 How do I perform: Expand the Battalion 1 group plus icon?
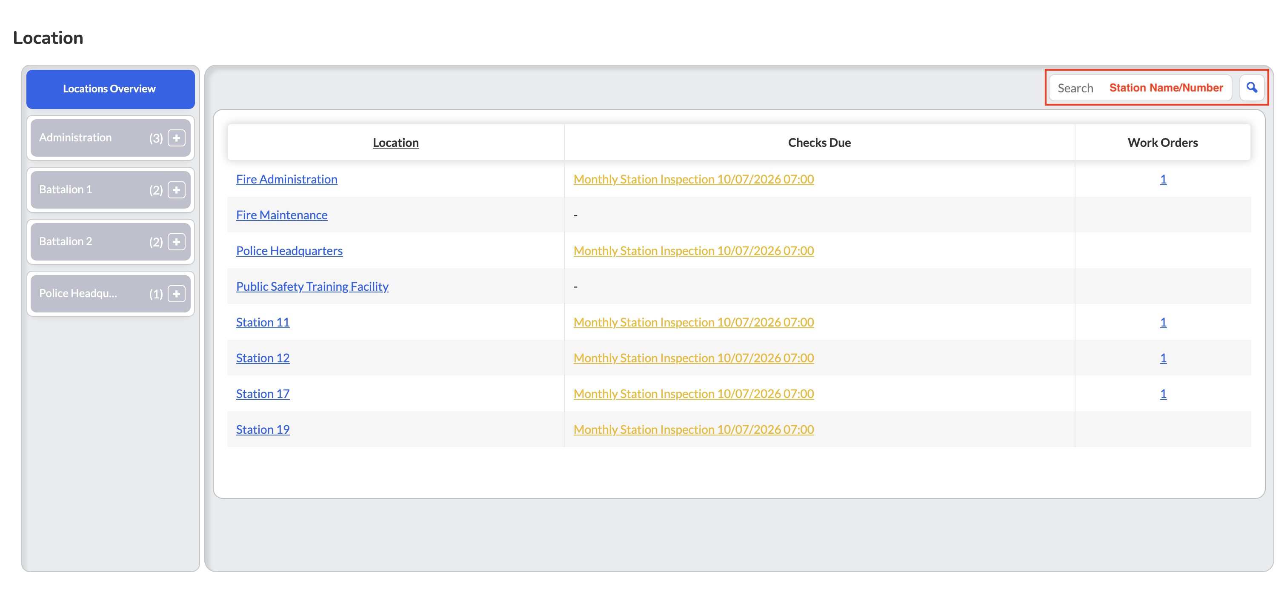click(x=176, y=190)
